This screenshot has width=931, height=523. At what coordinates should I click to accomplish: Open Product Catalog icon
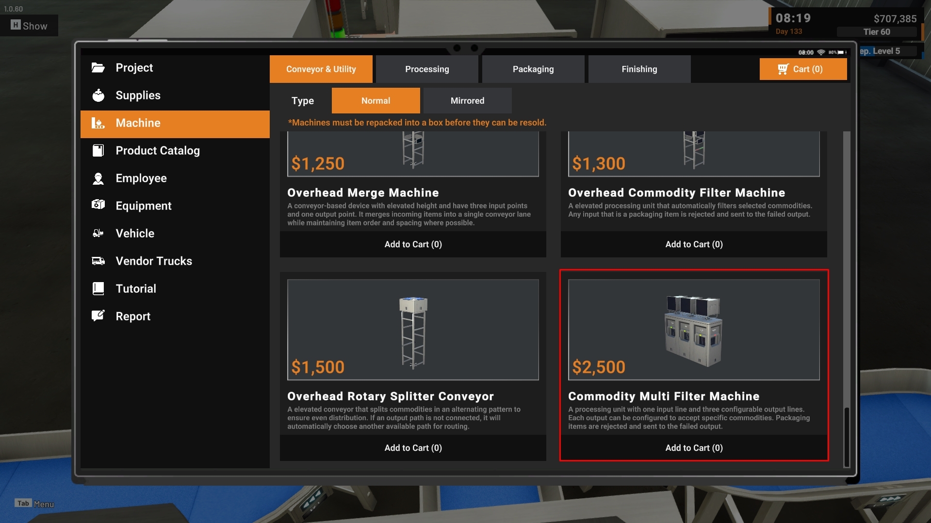[x=98, y=151]
